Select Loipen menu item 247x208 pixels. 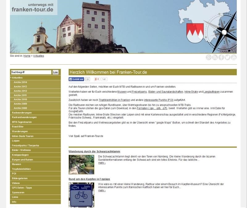click(35, 141)
